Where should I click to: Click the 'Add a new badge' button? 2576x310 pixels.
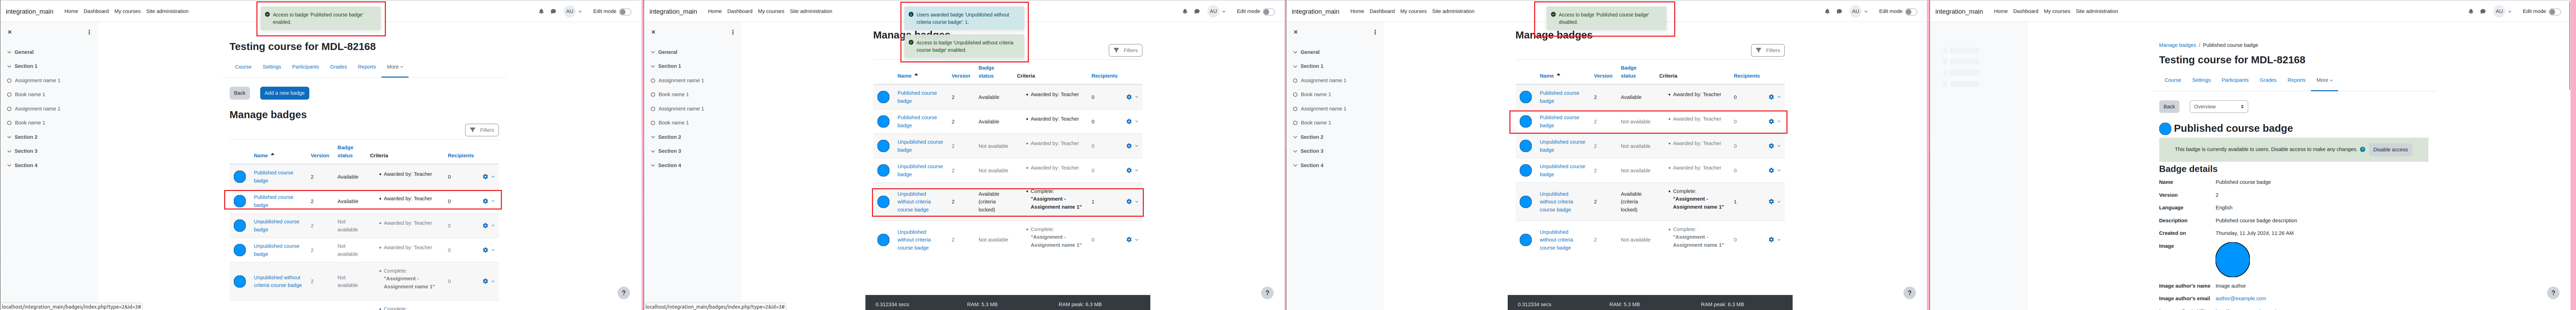[x=285, y=93]
